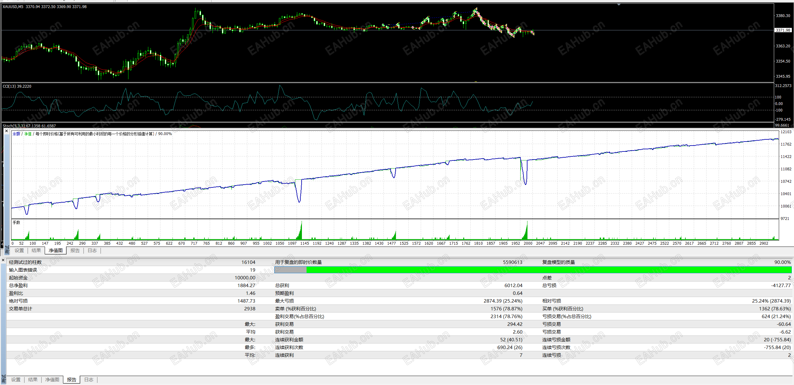The image size is (794, 385).
Task: Click the green 净值 legend label
Action: pyautogui.click(x=28, y=134)
